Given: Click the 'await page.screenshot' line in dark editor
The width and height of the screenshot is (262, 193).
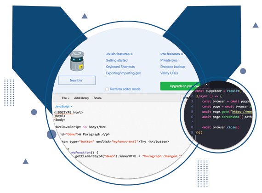Looking at the screenshot, I should tap(227, 117).
